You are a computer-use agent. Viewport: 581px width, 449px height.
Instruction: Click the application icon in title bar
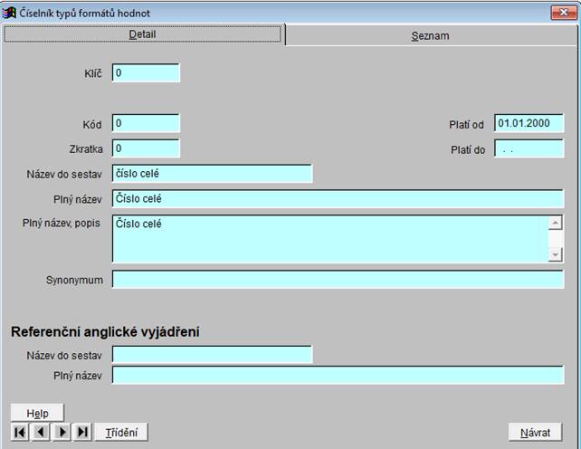pyautogui.click(x=10, y=13)
